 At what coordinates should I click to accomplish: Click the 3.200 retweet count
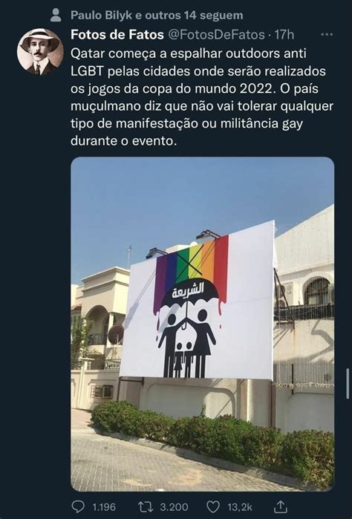(x=174, y=507)
